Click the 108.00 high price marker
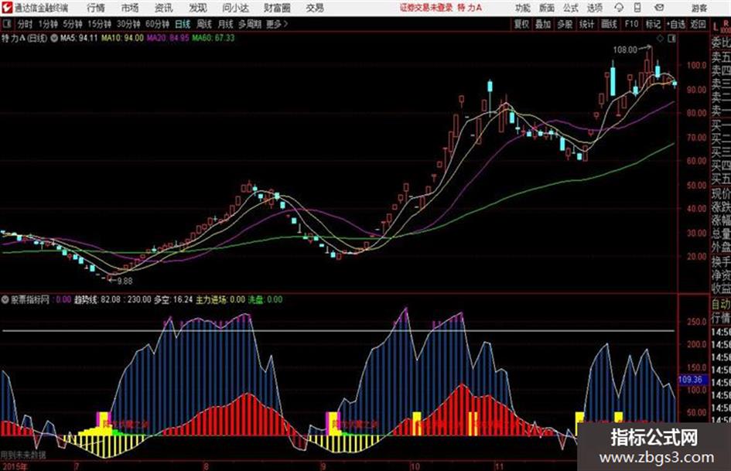This screenshot has height=471, width=731. click(x=625, y=50)
